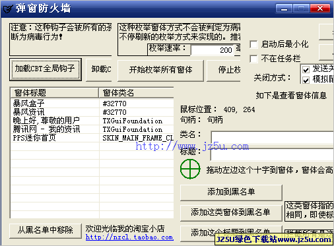
Task: Click the mouse position value 409, 264
Action: (239, 109)
